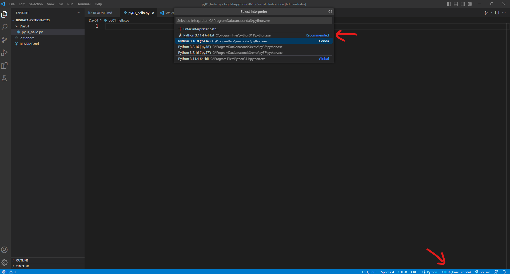The width and height of the screenshot is (510, 274).
Task: Open the View menu
Action: (51, 4)
